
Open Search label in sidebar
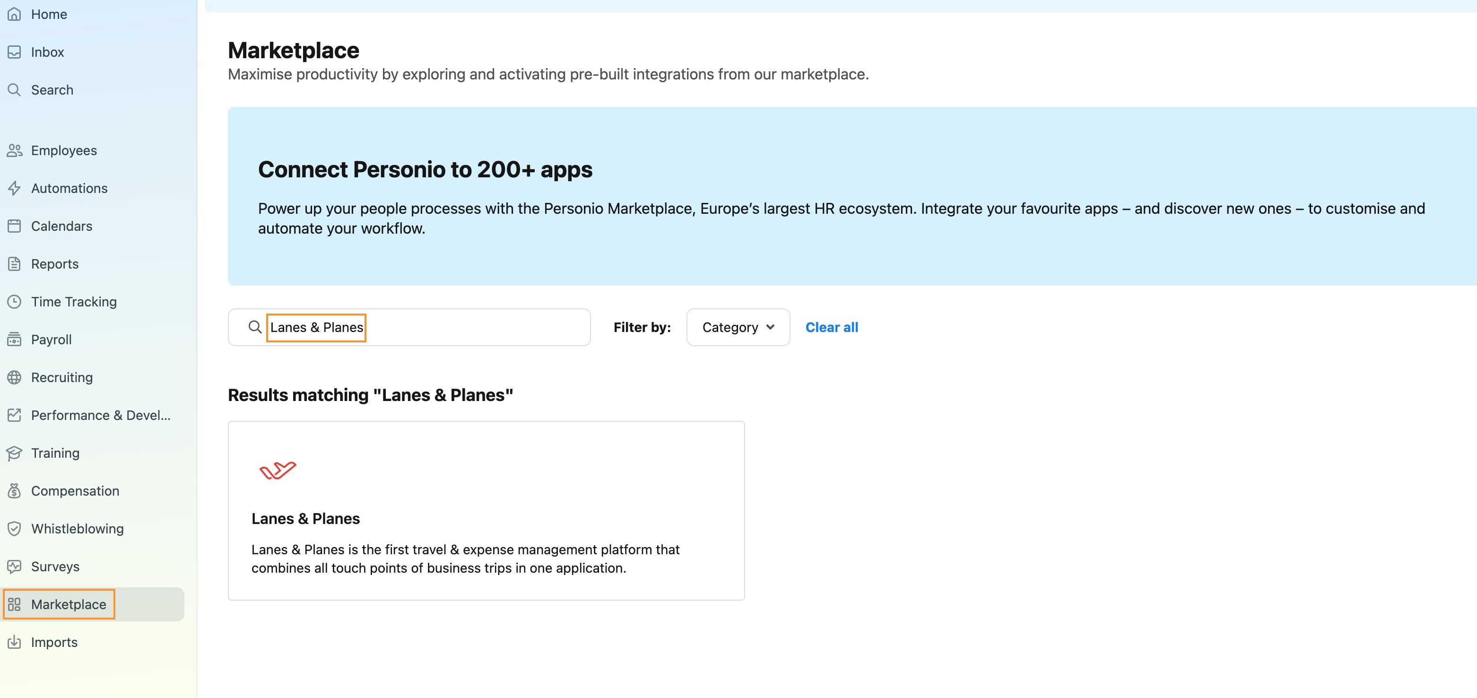coord(52,90)
